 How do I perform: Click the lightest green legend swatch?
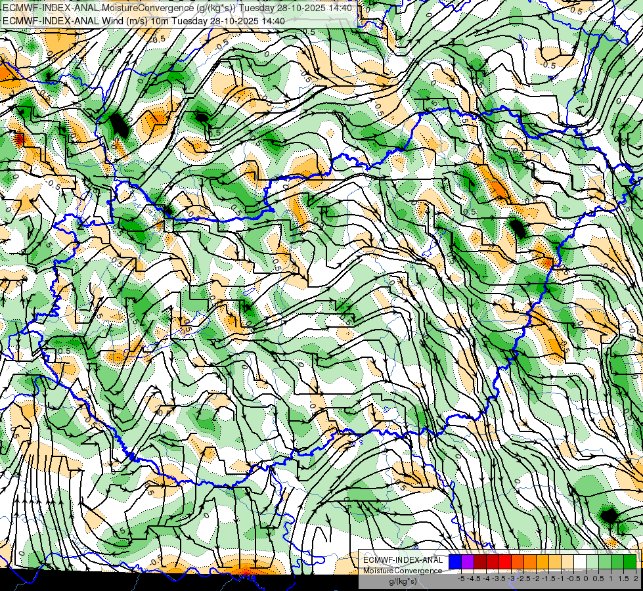[592, 562]
